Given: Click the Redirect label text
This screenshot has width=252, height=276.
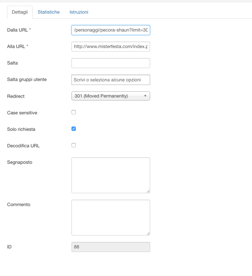Looking at the screenshot, I should pos(16,96).
